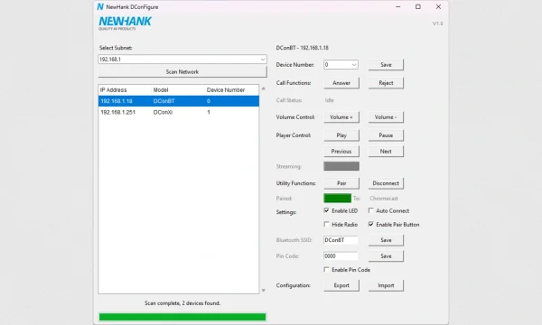The height and width of the screenshot is (325, 542).
Task: Click the gray Streaming status indicator
Action: (341, 166)
